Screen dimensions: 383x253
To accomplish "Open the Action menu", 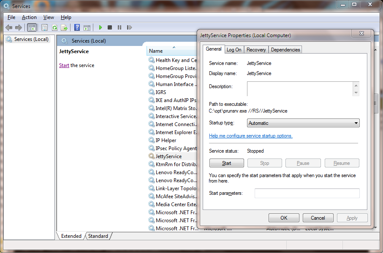I will click(29, 17).
